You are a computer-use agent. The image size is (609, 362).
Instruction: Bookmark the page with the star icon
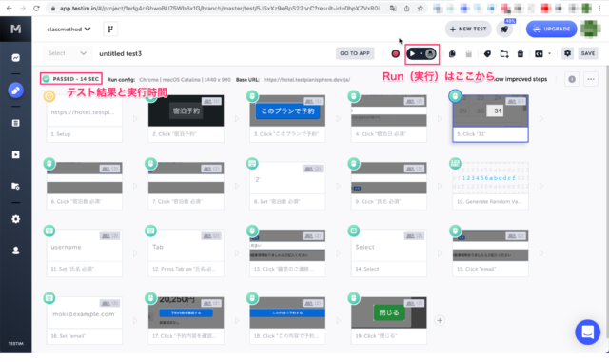pos(421,9)
